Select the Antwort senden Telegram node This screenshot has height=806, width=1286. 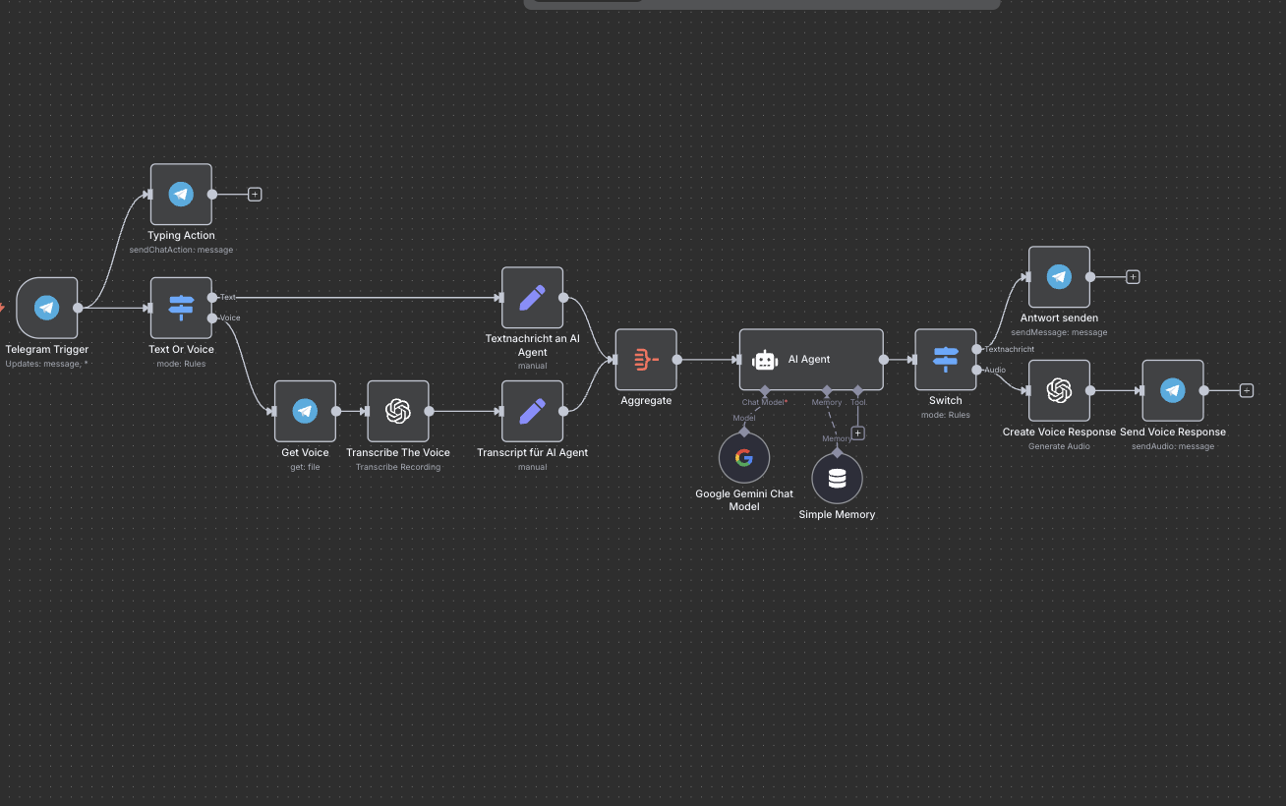coord(1059,277)
